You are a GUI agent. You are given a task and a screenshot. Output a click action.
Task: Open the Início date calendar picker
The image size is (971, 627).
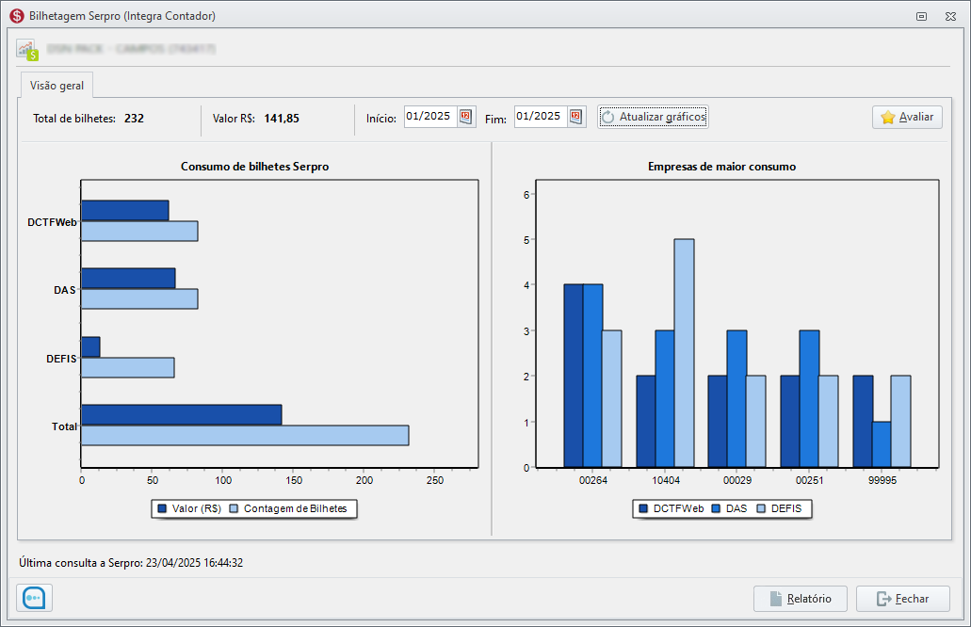point(466,117)
